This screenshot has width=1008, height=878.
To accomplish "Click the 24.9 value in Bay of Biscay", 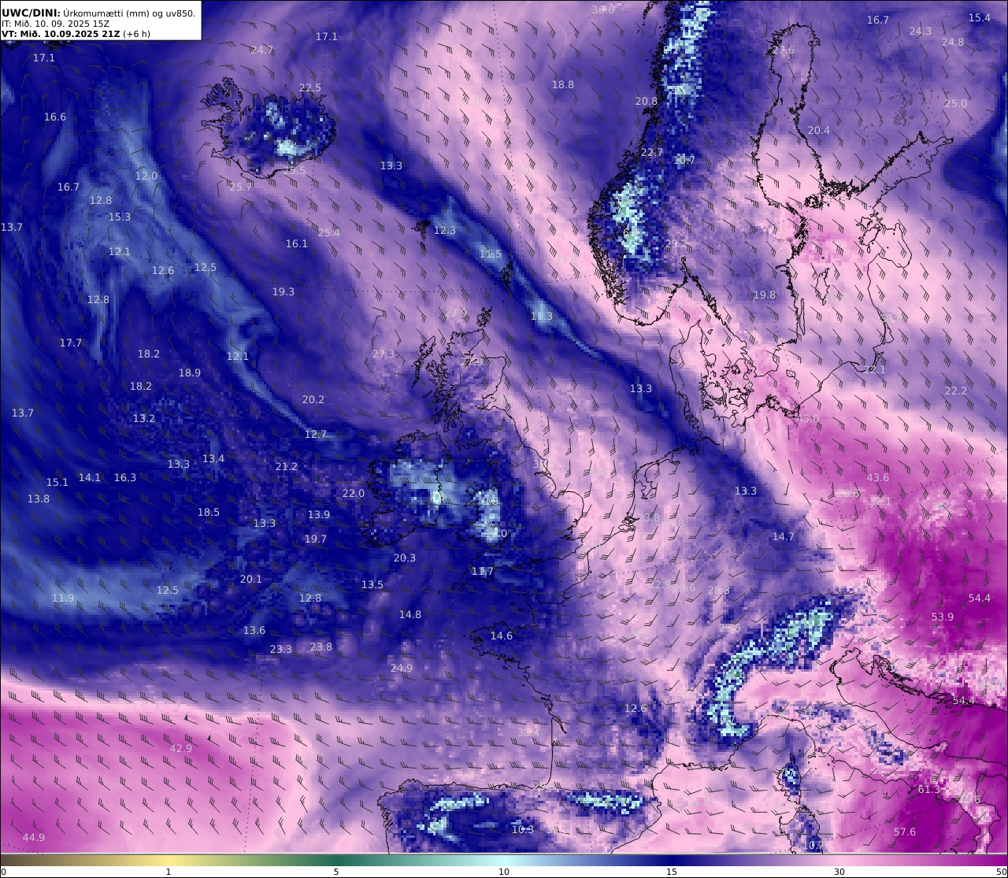I will point(402,668).
